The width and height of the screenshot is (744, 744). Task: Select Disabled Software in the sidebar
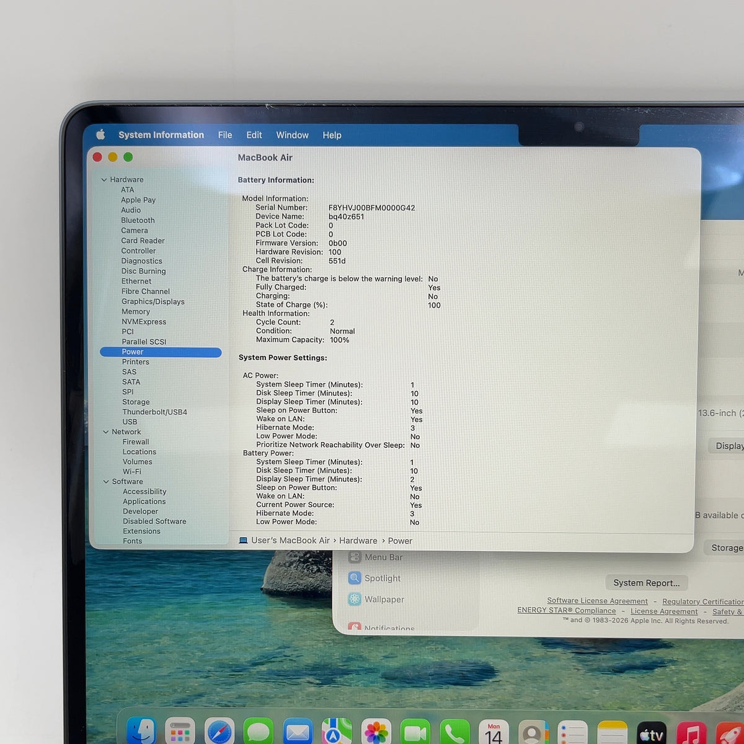click(x=154, y=521)
